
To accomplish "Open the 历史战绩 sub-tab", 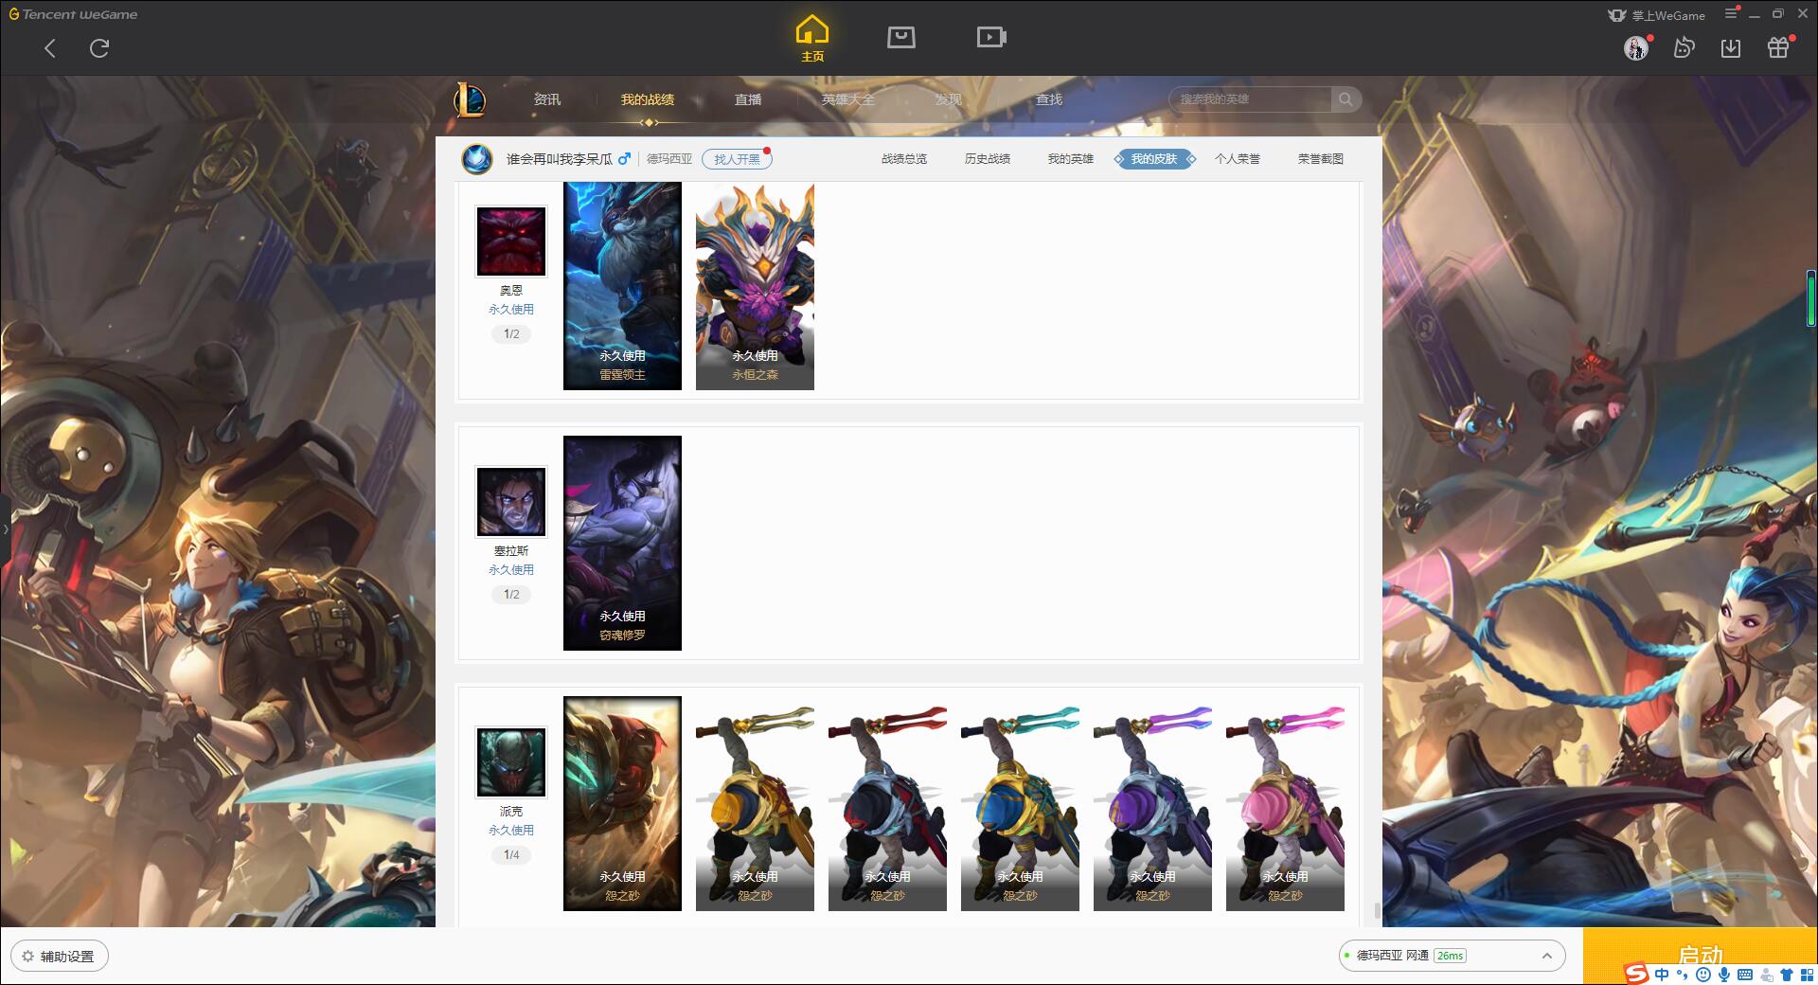I will click(988, 159).
